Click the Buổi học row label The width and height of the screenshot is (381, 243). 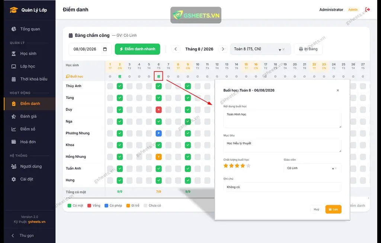tap(74, 77)
